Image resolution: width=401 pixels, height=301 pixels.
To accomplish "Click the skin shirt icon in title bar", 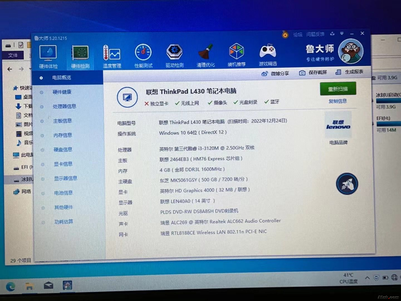I will click(x=332, y=34).
